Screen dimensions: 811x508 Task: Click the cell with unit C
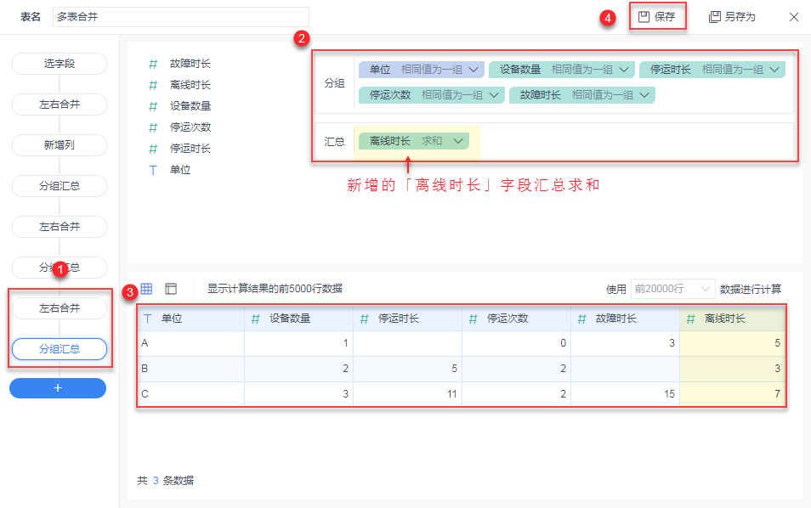pyautogui.click(x=191, y=394)
